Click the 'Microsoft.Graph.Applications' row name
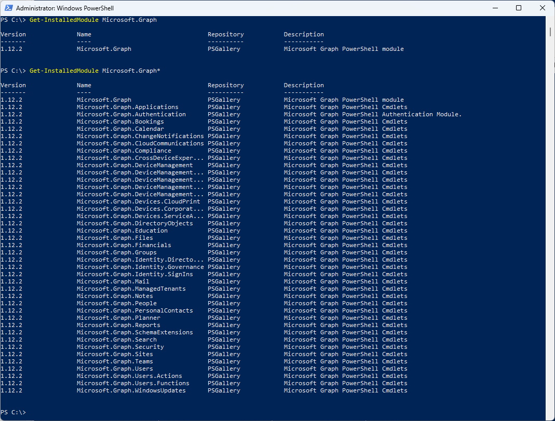Image resolution: width=555 pixels, height=421 pixels. 127,107
